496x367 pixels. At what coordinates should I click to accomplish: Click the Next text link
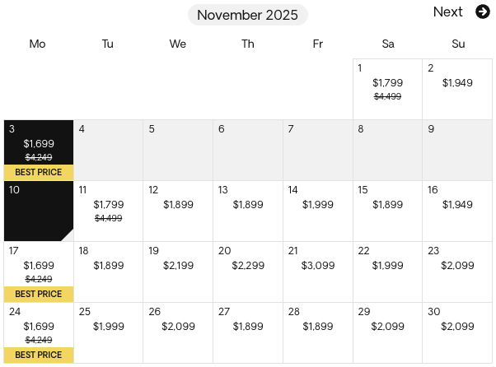447,12
